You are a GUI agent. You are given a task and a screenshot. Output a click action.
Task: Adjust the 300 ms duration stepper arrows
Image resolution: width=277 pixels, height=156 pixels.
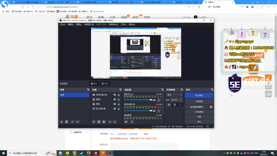(x=181, y=100)
